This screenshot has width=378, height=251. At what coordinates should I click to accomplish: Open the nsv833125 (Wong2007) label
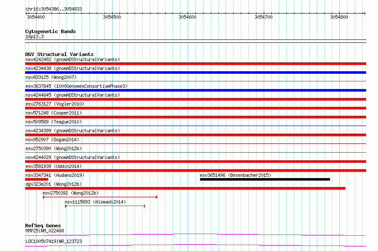click(51, 77)
